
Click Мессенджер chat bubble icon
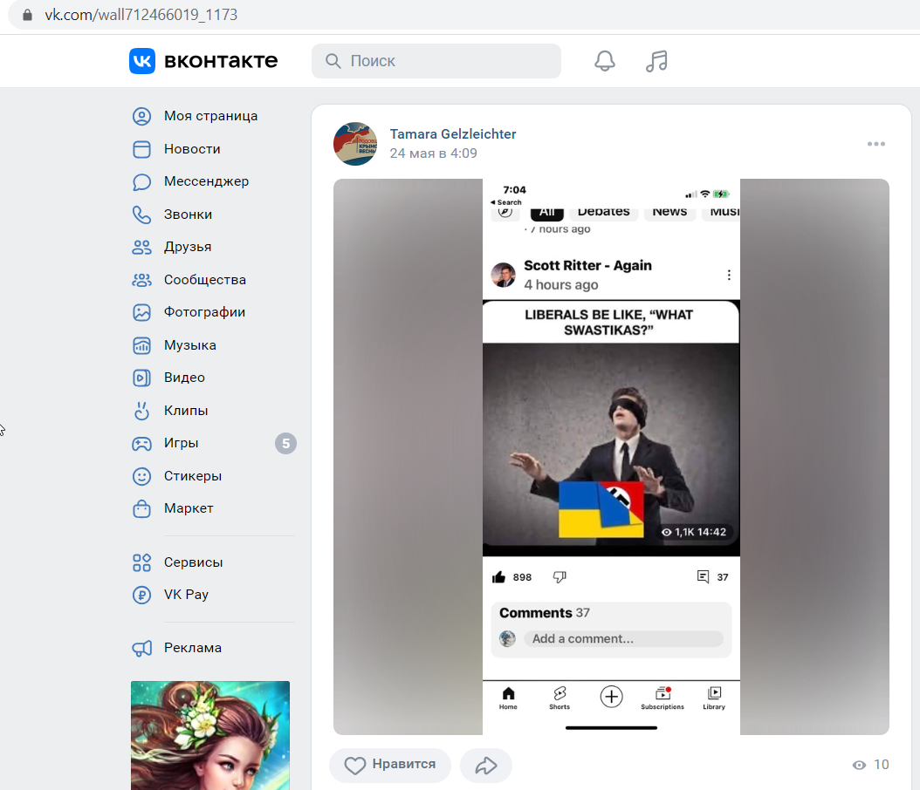pyautogui.click(x=141, y=181)
